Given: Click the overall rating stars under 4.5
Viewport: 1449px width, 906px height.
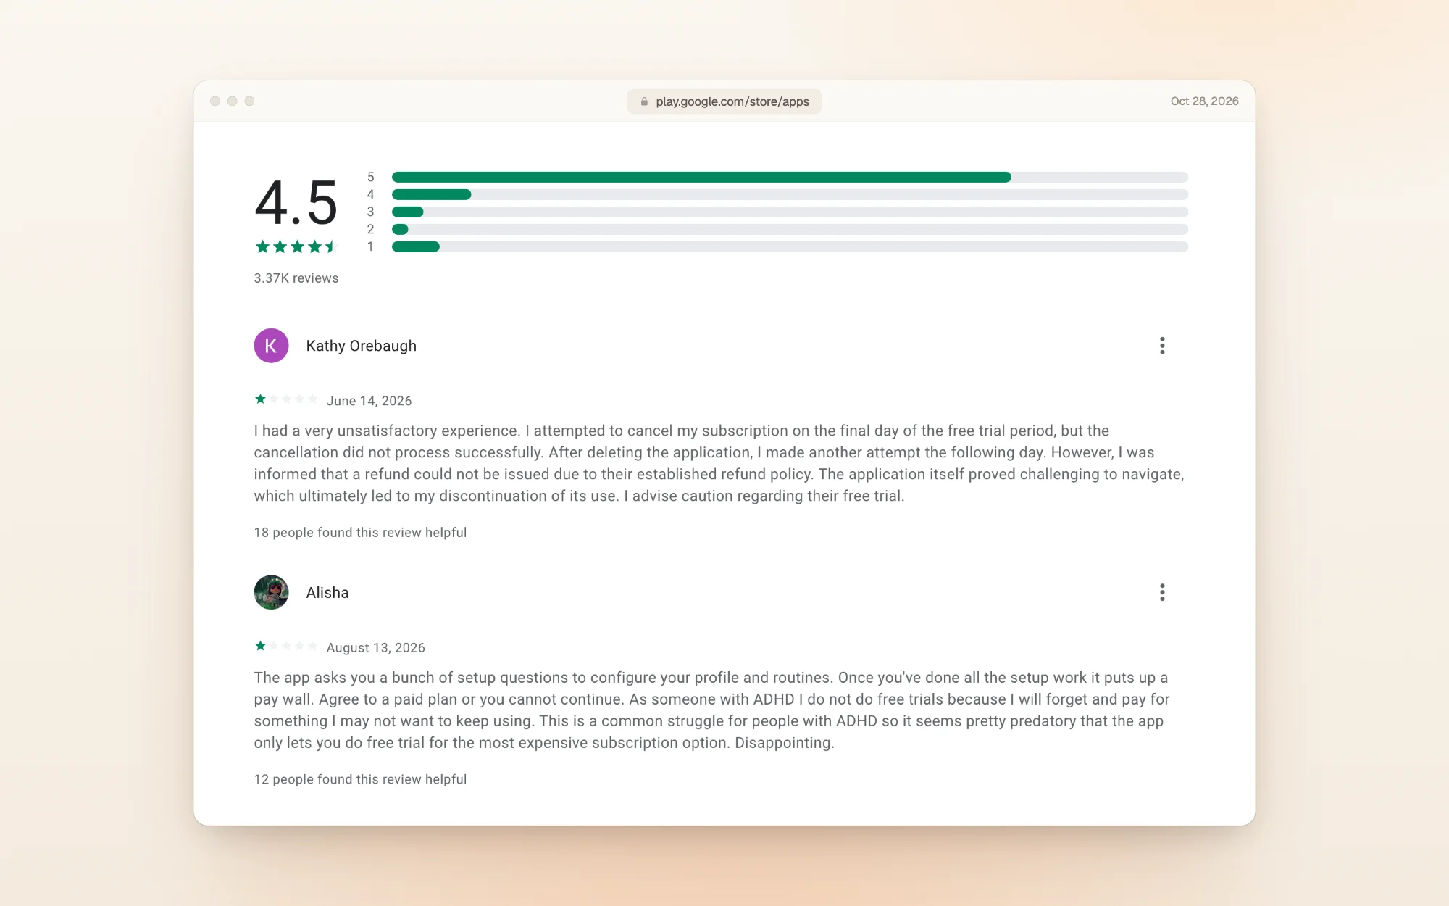Looking at the screenshot, I should (296, 246).
